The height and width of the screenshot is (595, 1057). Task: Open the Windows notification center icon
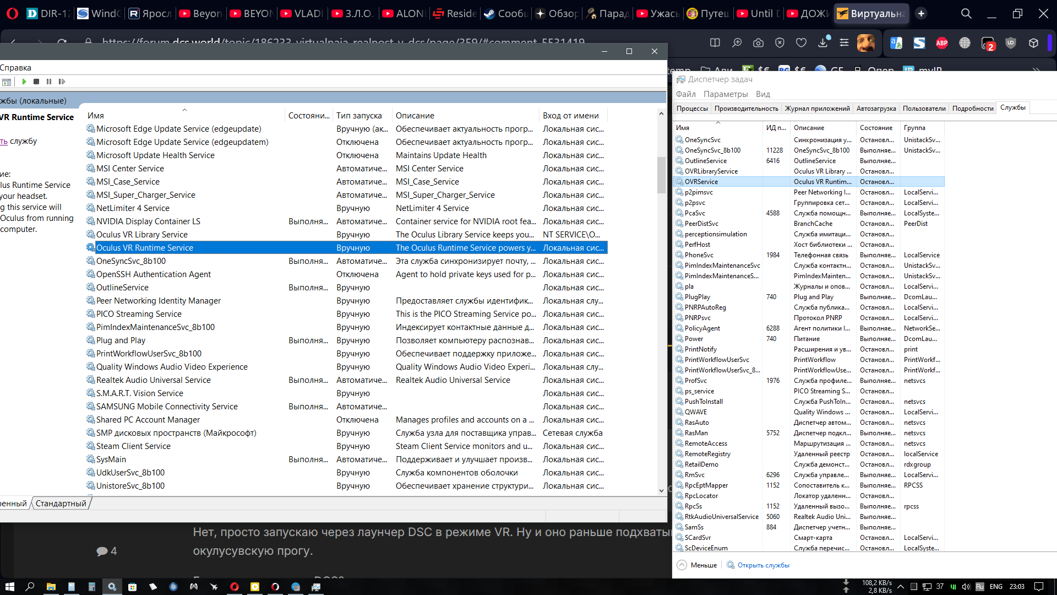click(x=1039, y=587)
